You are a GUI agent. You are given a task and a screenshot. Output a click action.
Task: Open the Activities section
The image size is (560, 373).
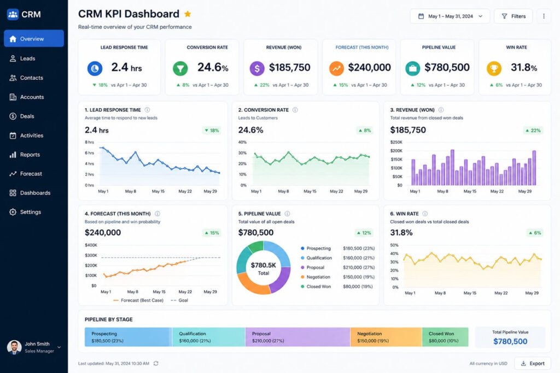point(34,135)
